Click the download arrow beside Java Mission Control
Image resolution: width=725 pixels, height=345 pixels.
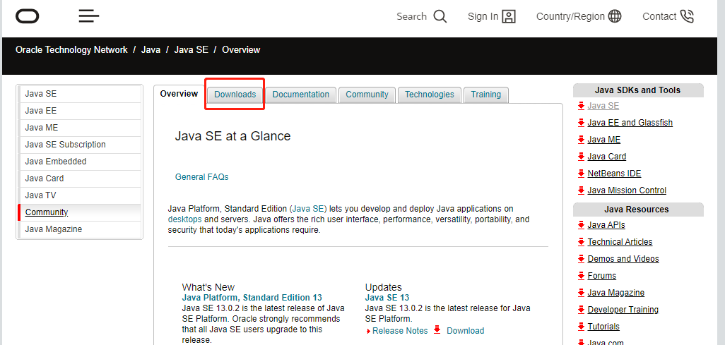pyautogui.click(x=582, y=190)
